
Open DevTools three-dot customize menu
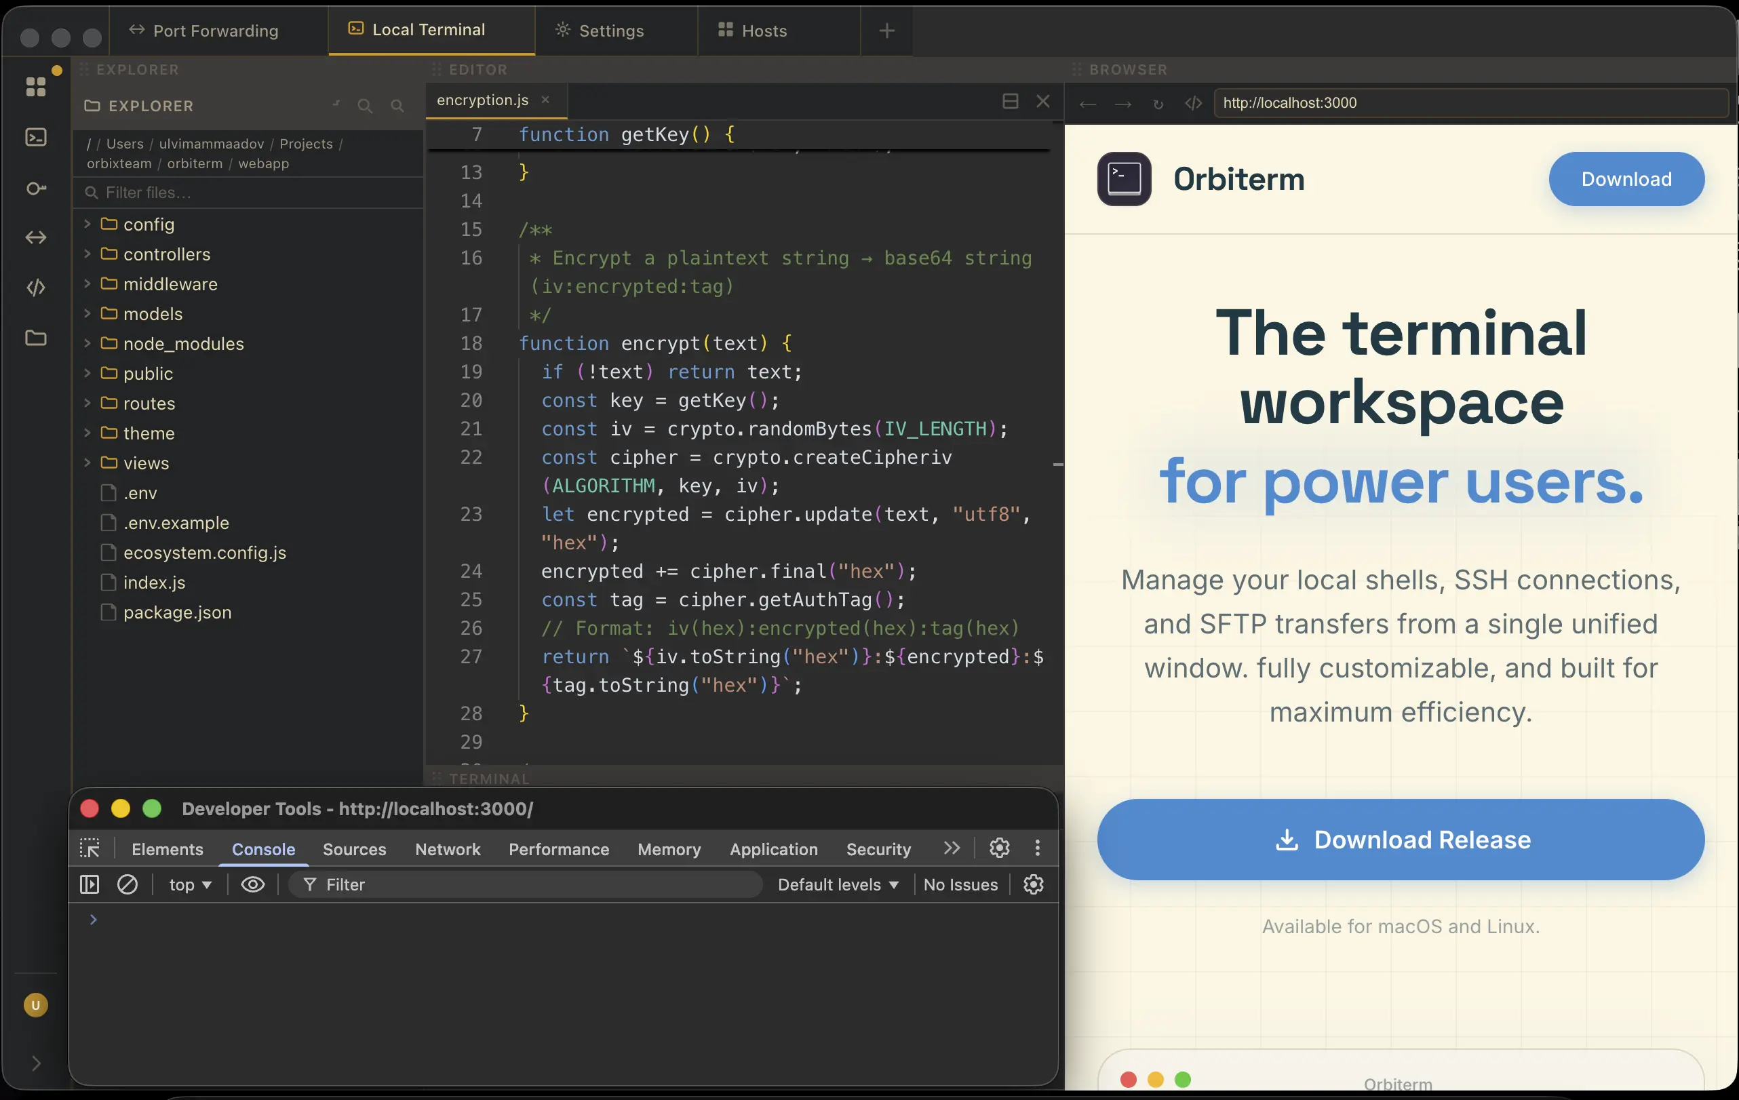pyautogui.click(x=1037, y=848)
